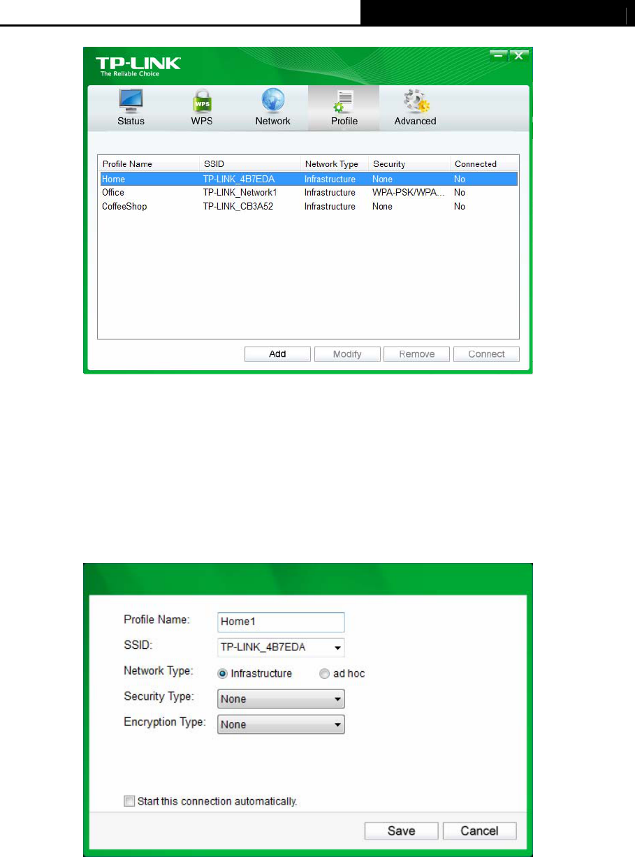
Task: Select the ad hoc radio button
Action: click(324, 674)
